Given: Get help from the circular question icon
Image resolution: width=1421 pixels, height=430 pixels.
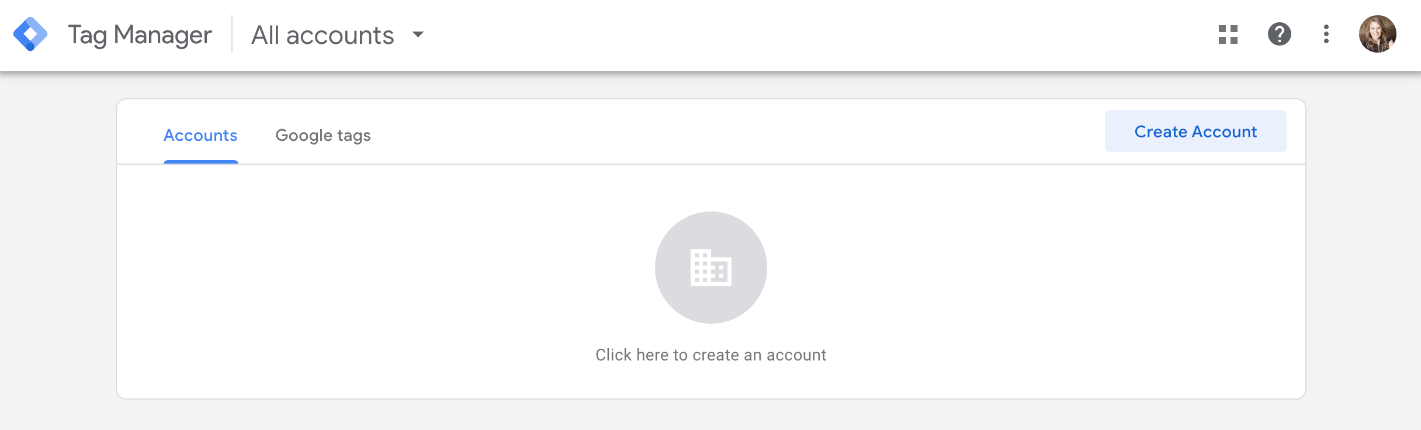Looking at the screenshot, I should tap(1280, 34).
